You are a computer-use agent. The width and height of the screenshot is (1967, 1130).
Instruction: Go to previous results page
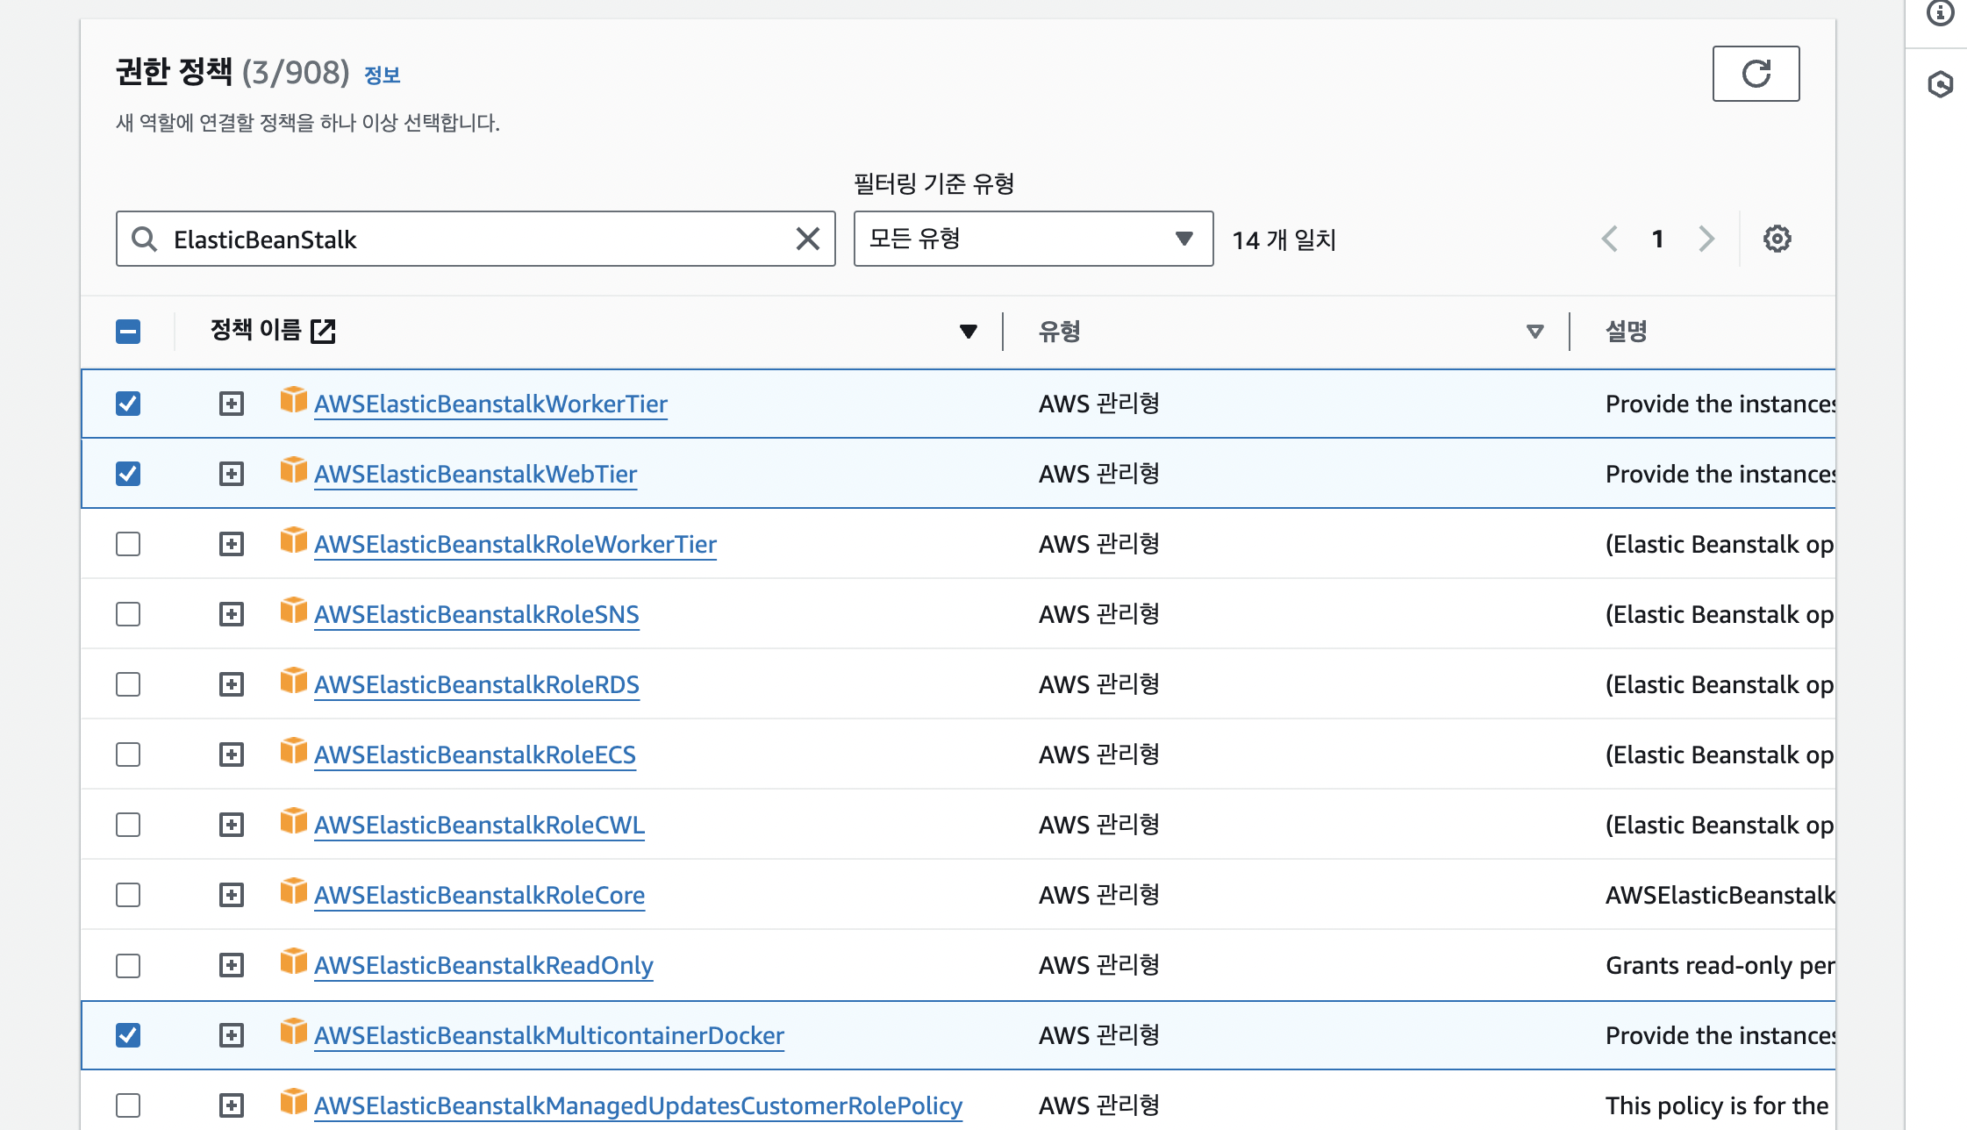coord(1610,239)
